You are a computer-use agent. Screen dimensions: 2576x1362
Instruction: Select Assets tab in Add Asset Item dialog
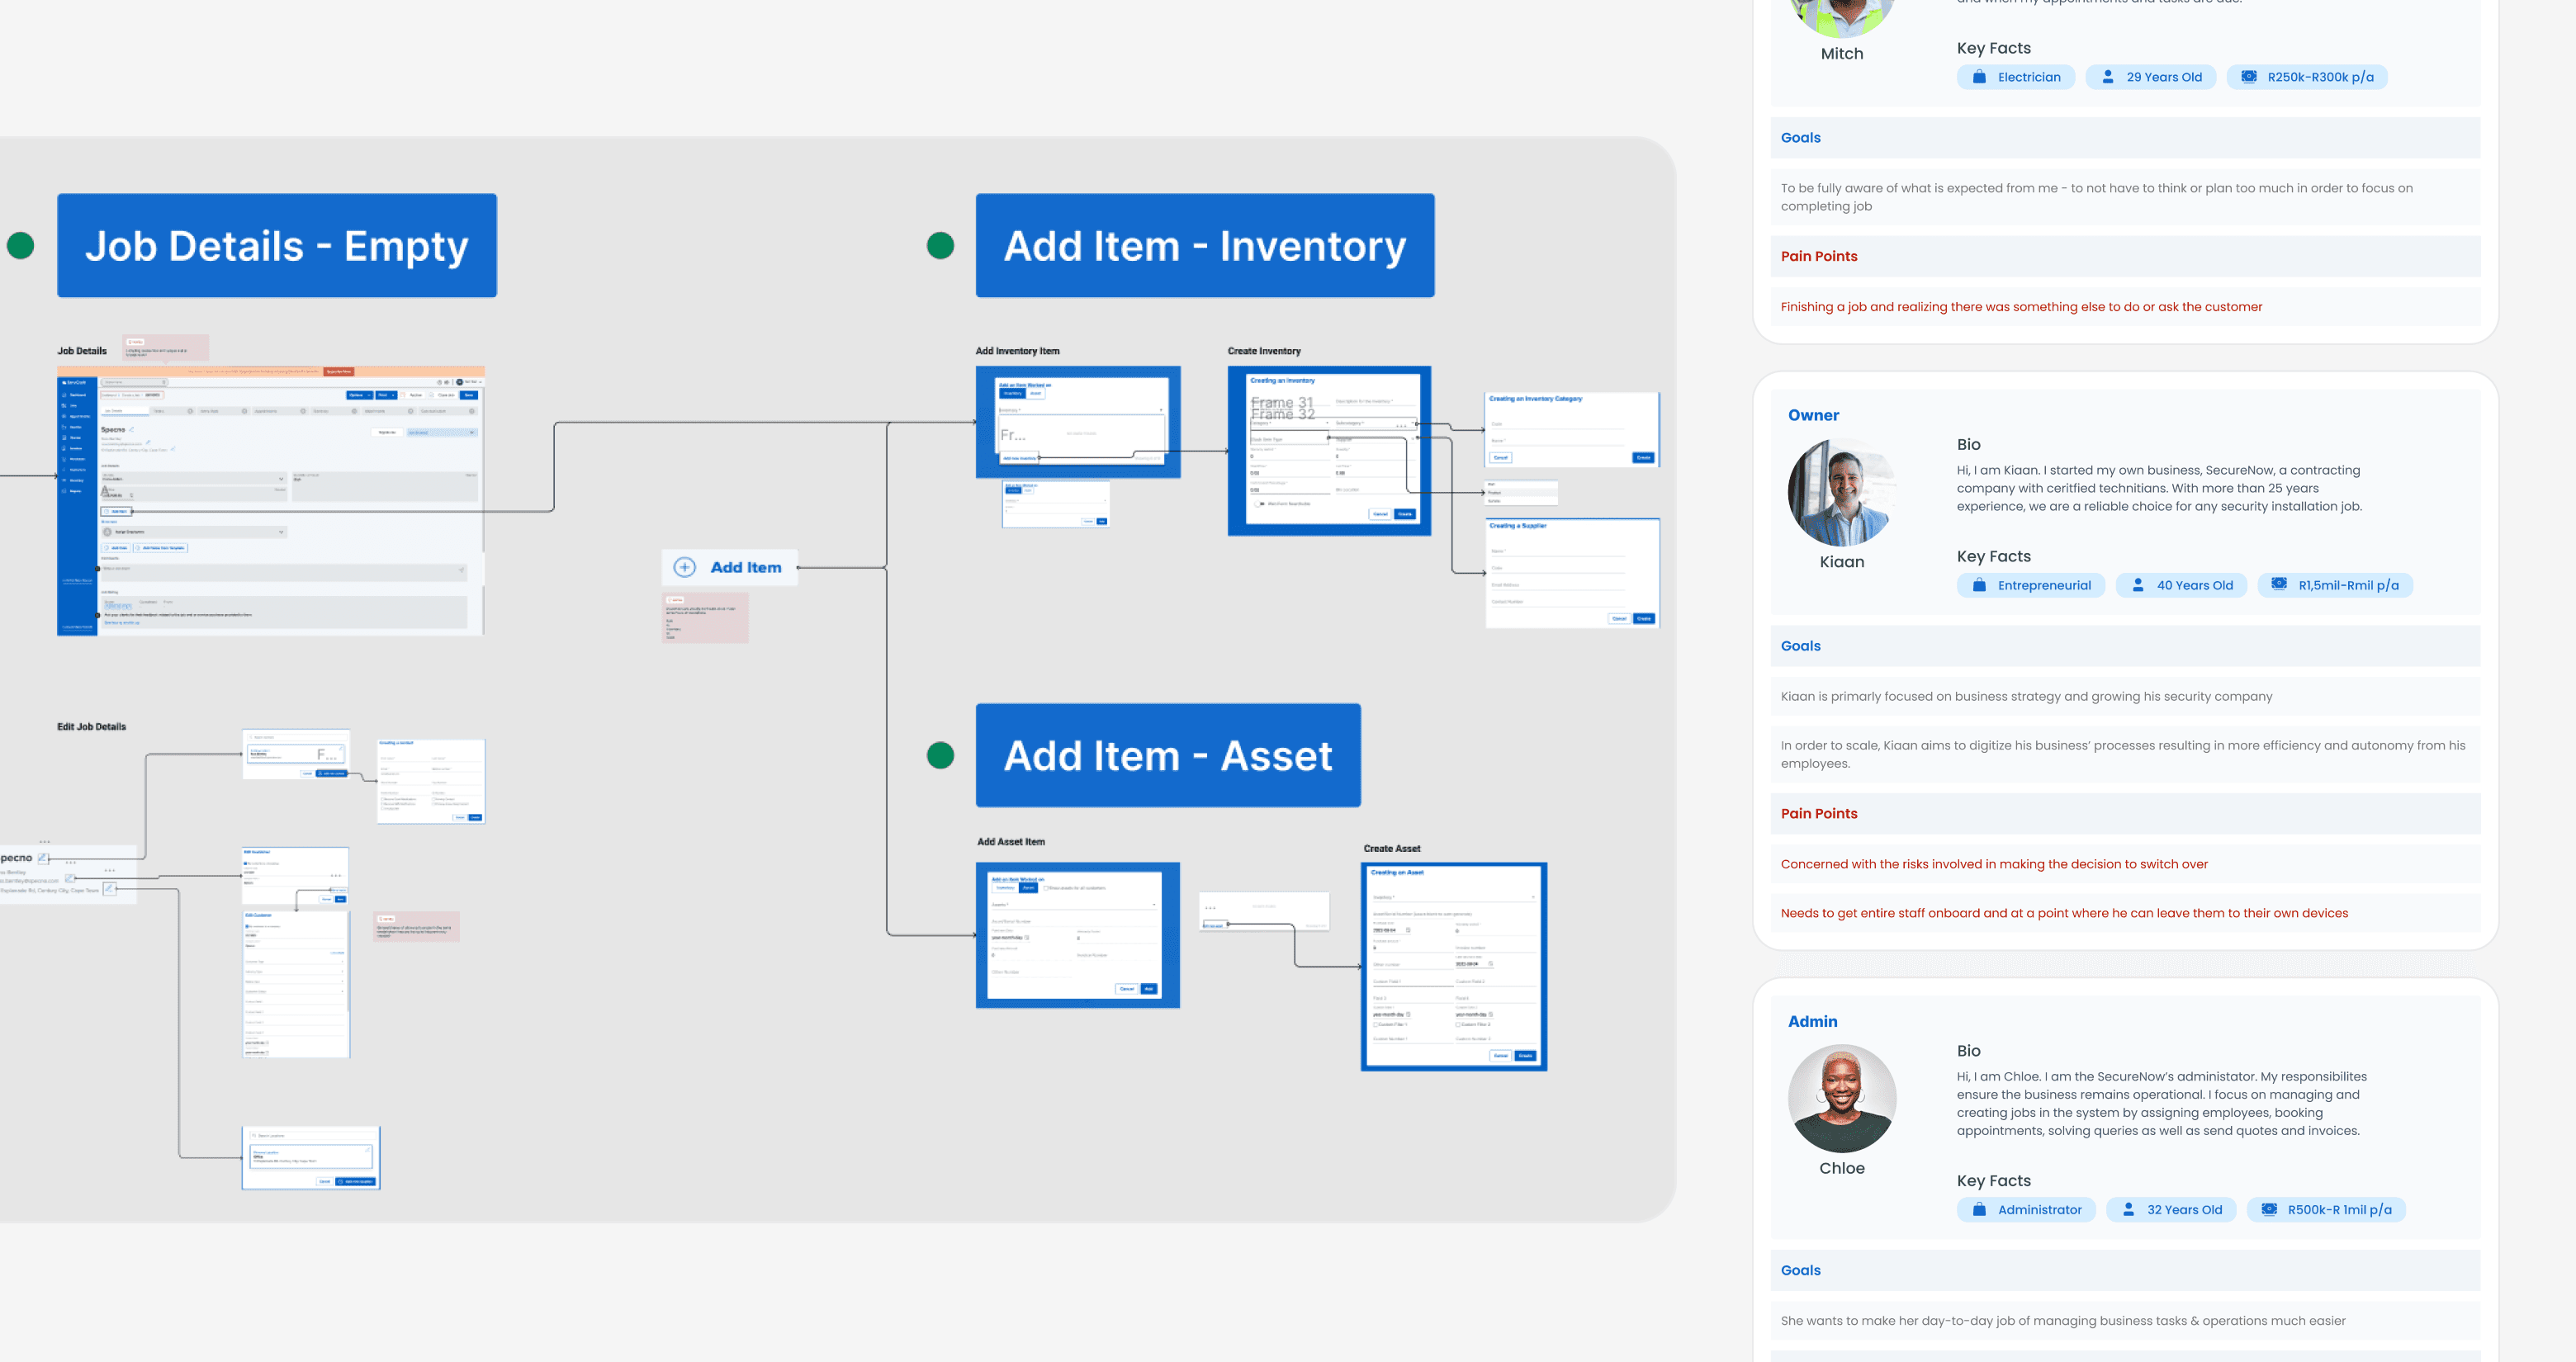1028,888
